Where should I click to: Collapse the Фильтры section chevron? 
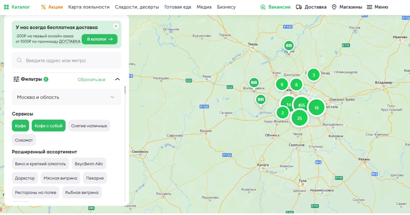pyautogui.click(x=117, y=79)
